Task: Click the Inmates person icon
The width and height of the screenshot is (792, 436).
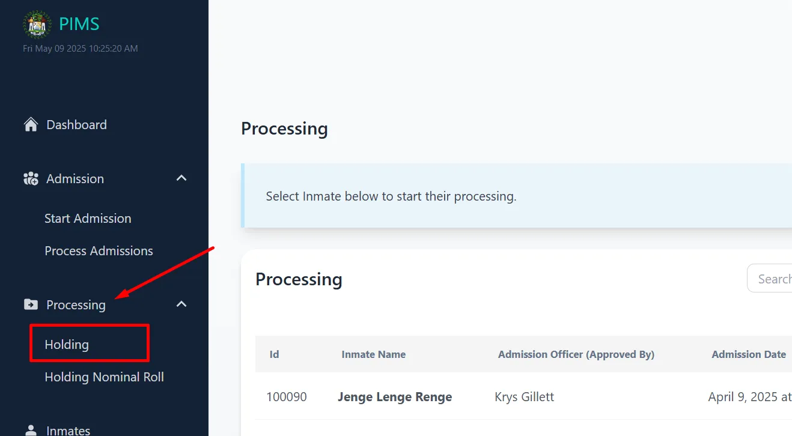Action: point(30,429)
